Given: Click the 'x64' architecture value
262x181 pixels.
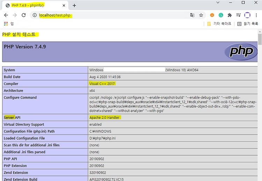Looking at the screenshot, I should coord(92,90).
